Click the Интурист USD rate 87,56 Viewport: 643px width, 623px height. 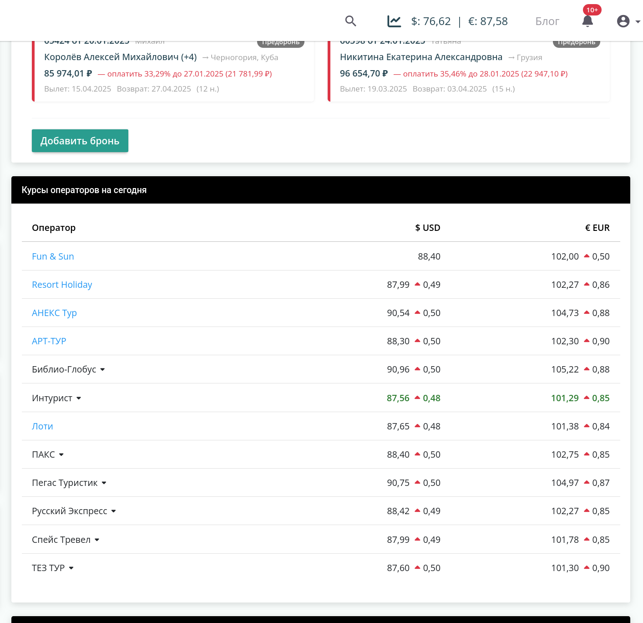point(398,398)
